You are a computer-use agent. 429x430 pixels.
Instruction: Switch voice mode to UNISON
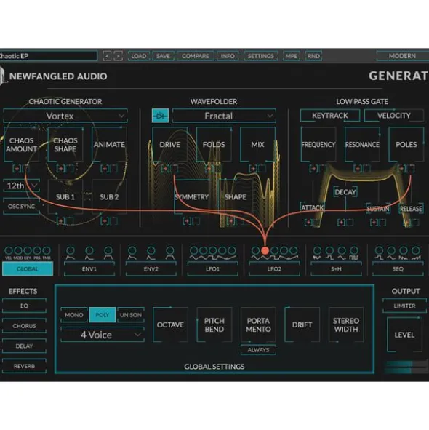[131, 315]
